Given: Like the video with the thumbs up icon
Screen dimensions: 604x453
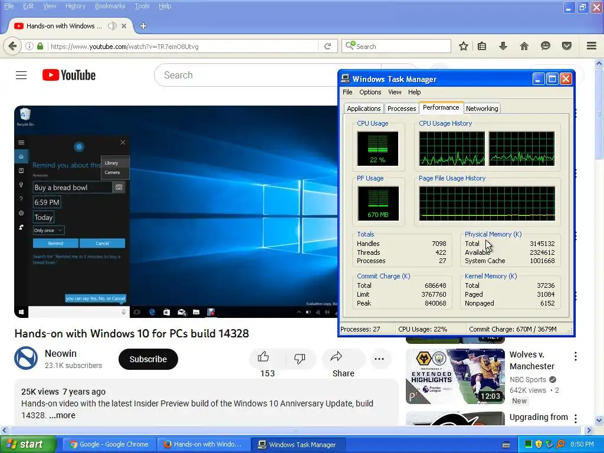Looking at the screenshot, I should point(263,357).
